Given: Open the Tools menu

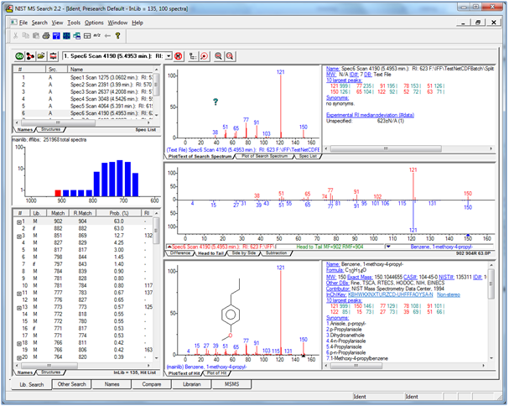Looking at the screenshot, I should [74, 23].
